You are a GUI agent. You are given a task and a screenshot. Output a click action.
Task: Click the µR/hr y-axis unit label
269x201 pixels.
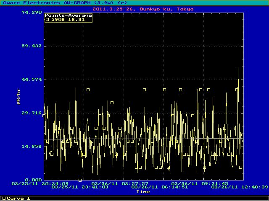pos(18,96)
